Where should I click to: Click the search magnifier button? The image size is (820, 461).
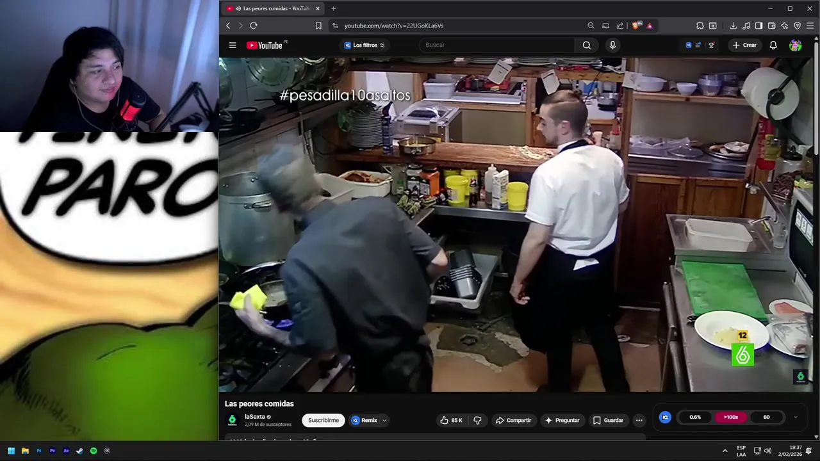tap(587, 45)
